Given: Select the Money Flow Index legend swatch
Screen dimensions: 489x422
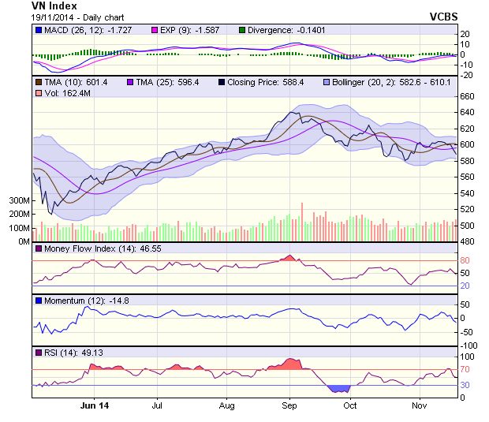Looking at the screenshot, I should [39, 248].
